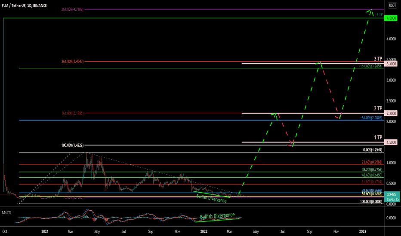Click the 2022 label on time axis

click(204, 232)
